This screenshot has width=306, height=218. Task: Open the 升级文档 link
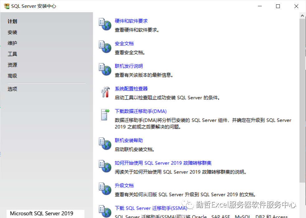click(x=124, y=185)
